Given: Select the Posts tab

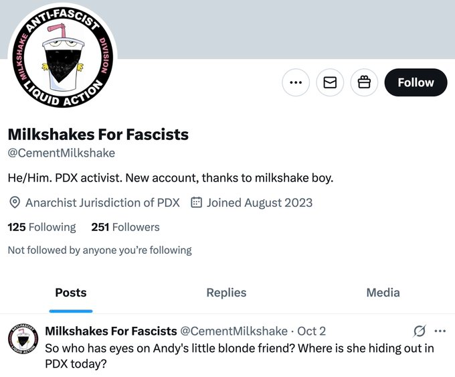Looking at the screenshot, I should (71, 293).
